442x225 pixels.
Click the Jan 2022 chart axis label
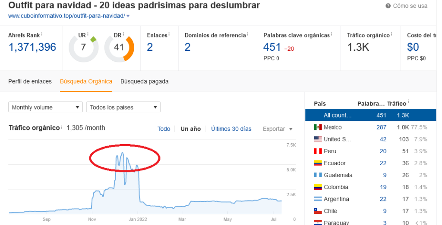click(138, 219)
